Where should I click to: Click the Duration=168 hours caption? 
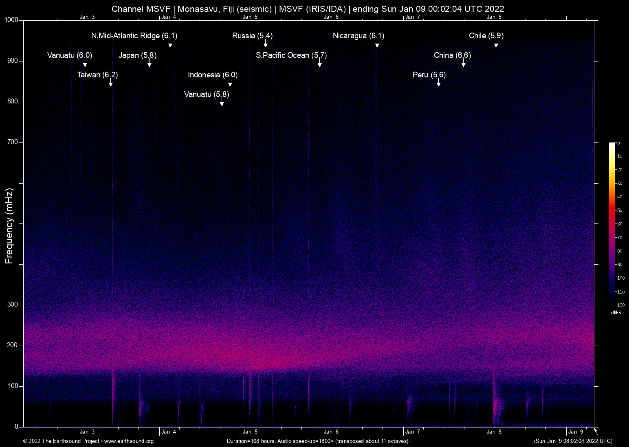tap(318, 441)
